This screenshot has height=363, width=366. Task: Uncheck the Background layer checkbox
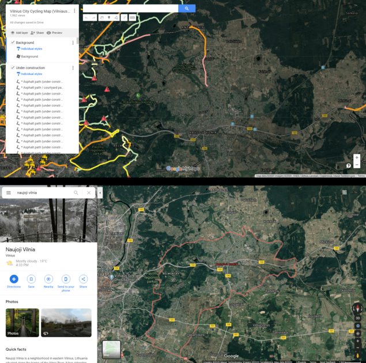[x=13, y=43]
